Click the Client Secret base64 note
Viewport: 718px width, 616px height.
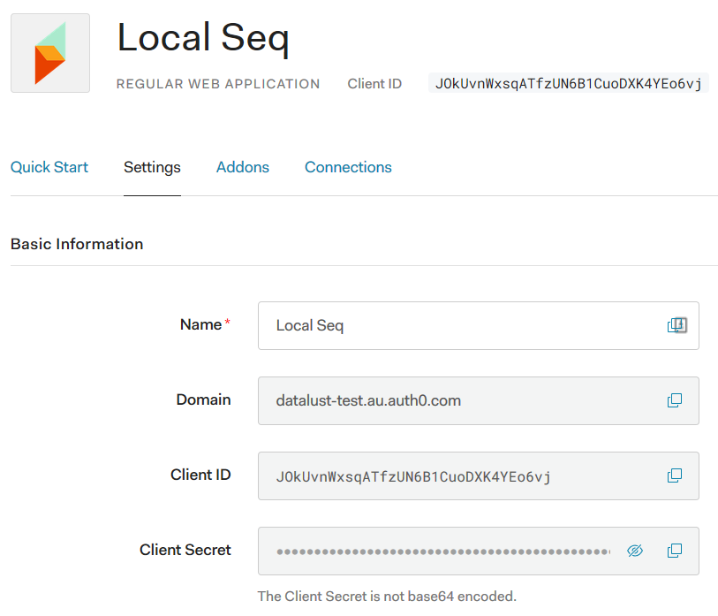pos(387,597)
